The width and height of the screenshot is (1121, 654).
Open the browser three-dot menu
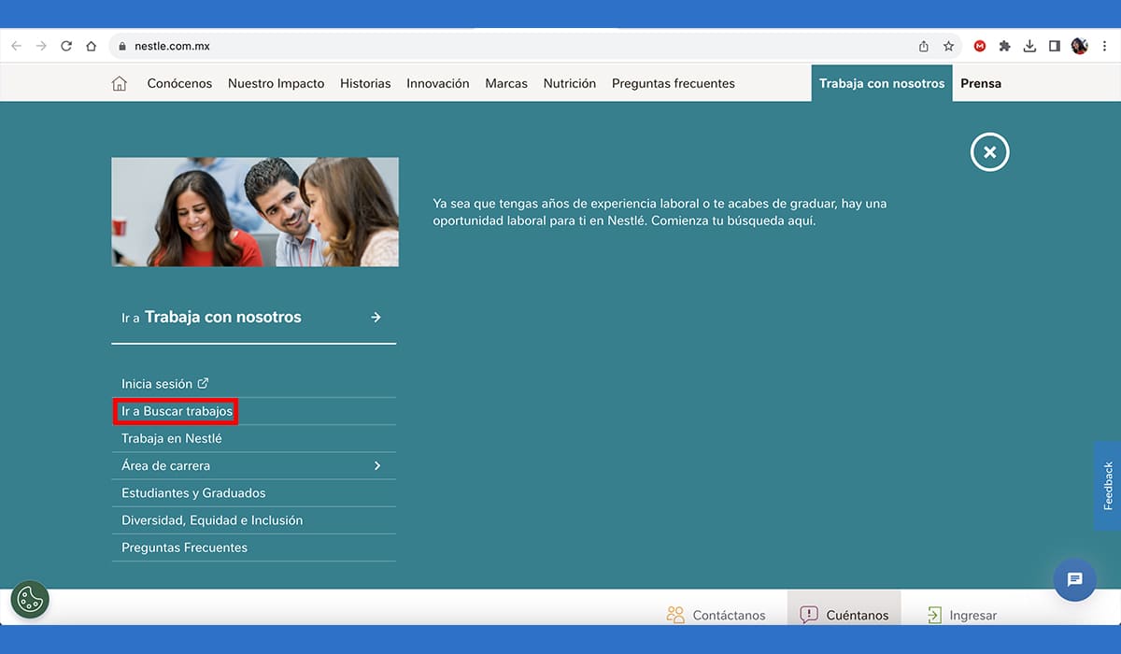point(1105,46)
